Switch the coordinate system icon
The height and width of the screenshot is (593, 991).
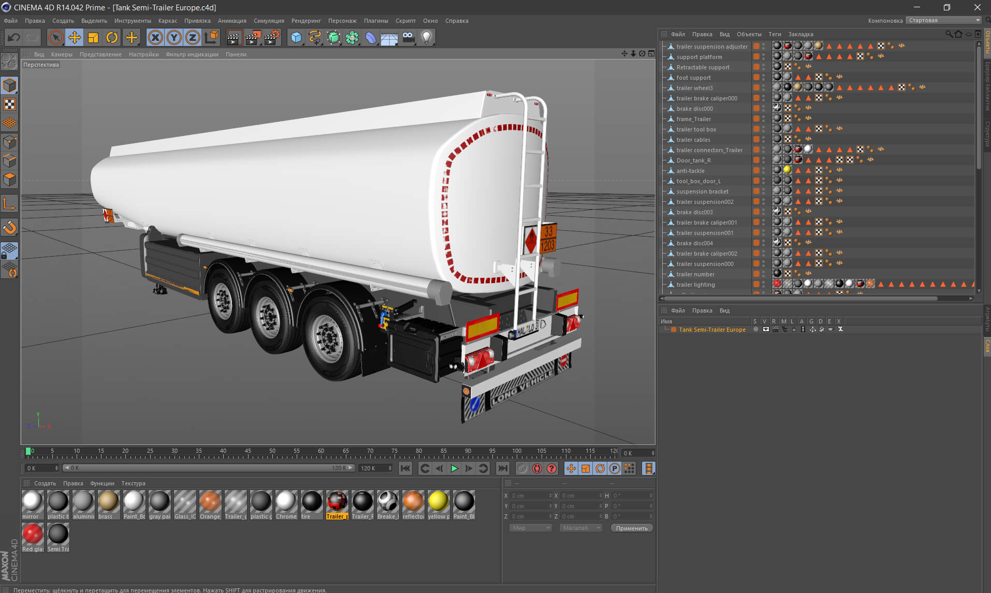tap(212, 37)
